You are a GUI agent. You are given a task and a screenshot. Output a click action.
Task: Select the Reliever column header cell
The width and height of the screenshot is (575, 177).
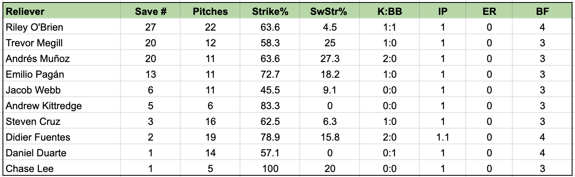tap(62, 12)
